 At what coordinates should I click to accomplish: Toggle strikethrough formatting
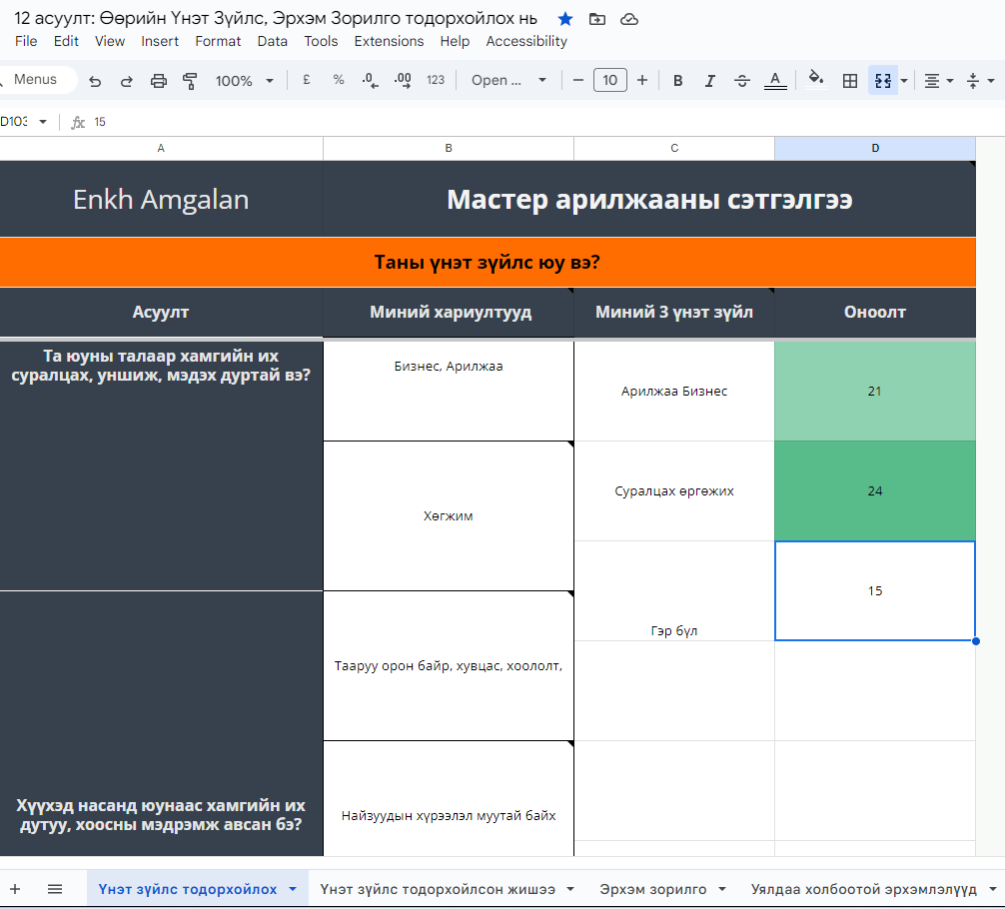[741, 81]
